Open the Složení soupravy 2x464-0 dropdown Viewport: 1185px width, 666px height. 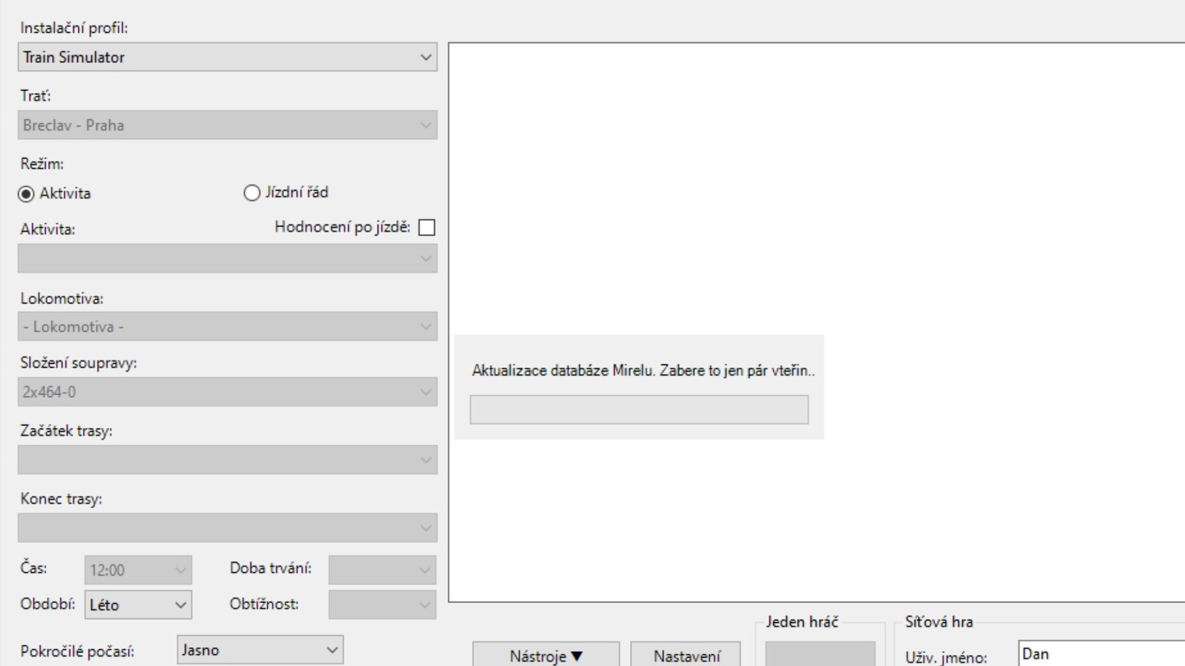tap(227, 392)
